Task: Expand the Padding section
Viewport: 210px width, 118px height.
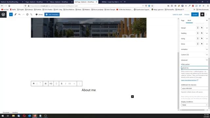Action: pyautogui.click(x=207, y=33)
